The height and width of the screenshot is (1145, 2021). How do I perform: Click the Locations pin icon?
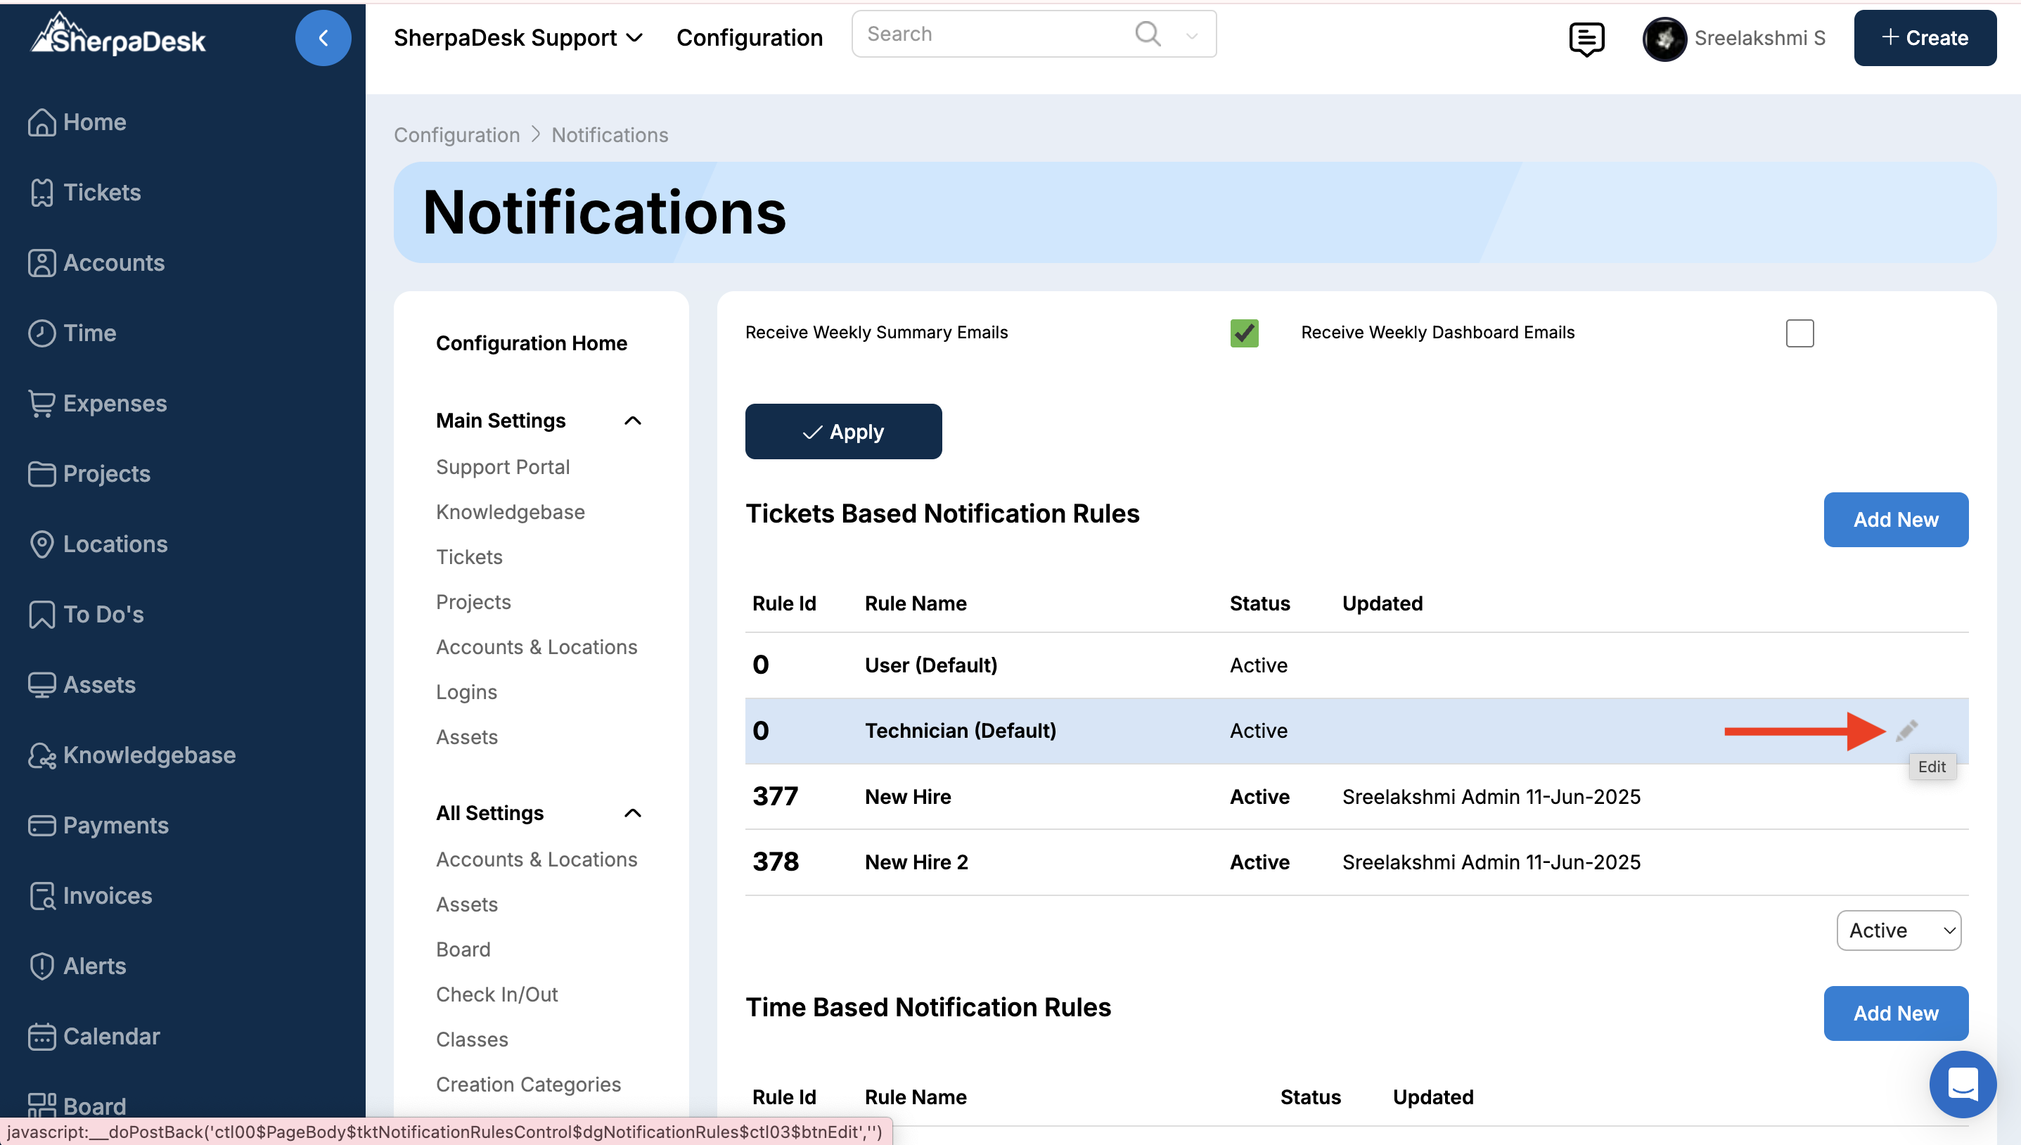[x=41, y=544]
